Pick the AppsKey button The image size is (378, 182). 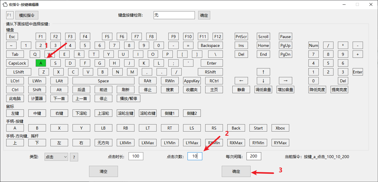coord(192,81)
